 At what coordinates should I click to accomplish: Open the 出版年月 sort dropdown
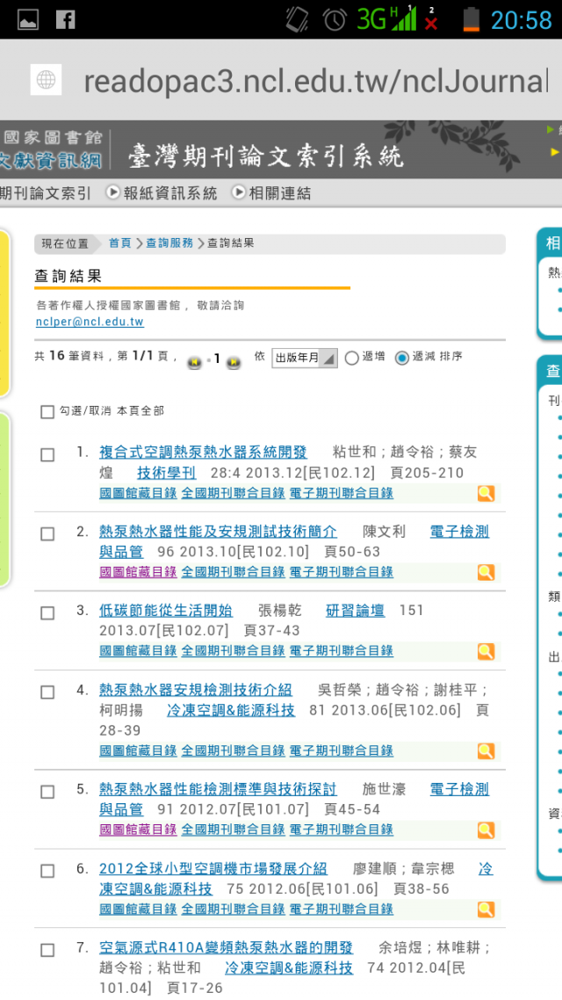[305, 358]
